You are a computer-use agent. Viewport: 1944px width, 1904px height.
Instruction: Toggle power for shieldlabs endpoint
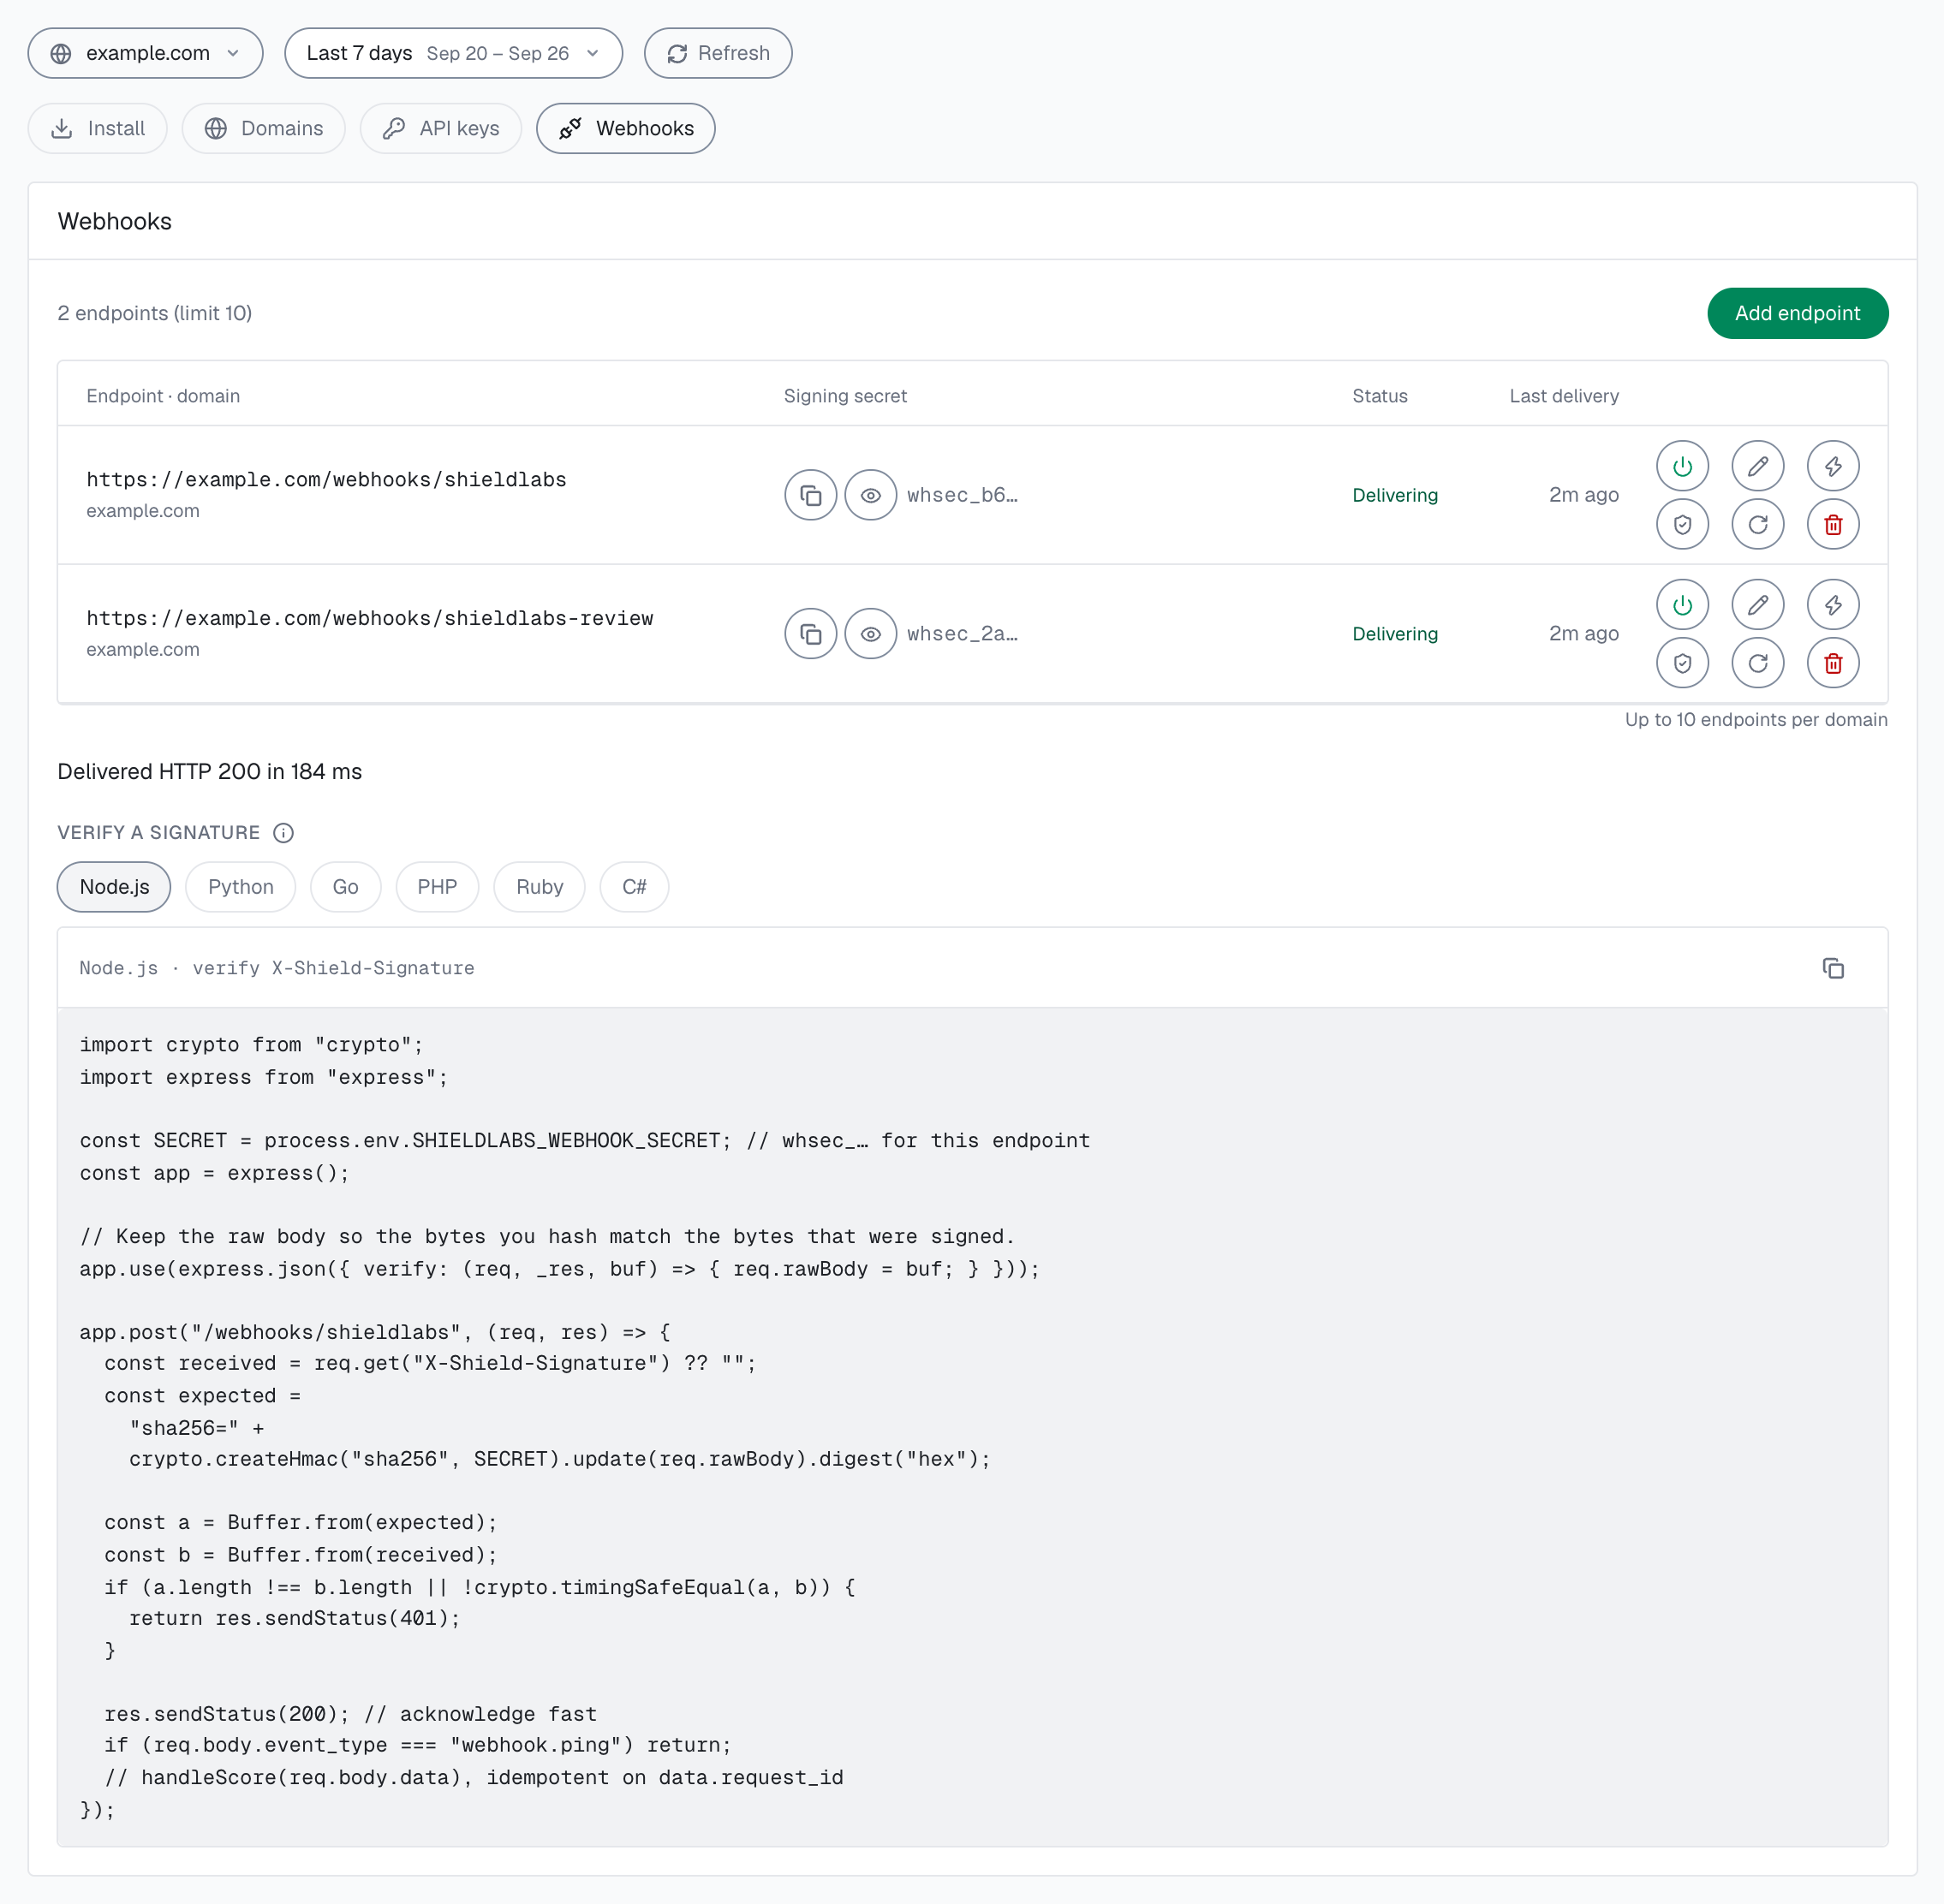coord(1682,466)
